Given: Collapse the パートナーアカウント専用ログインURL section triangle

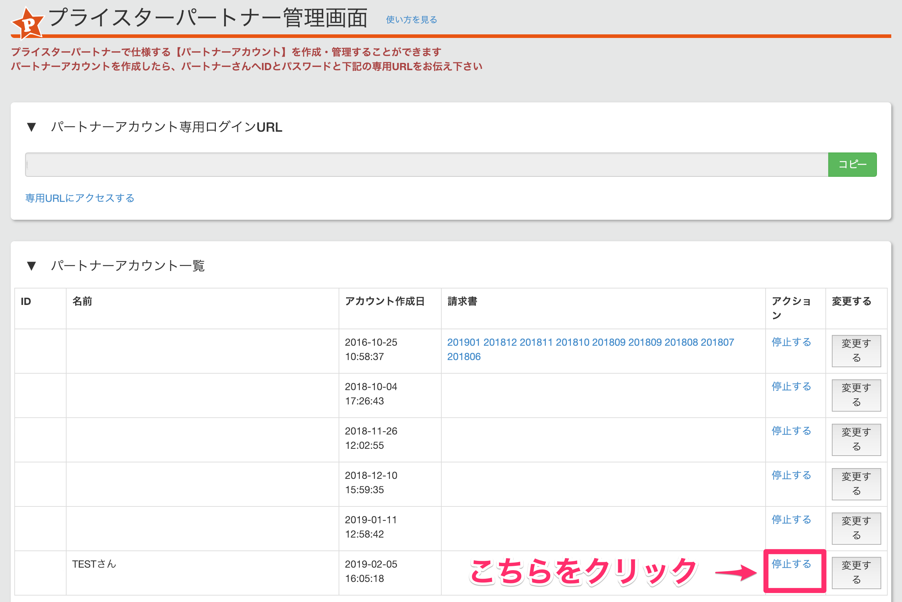Looking at the screenshot, I should [x=31, y=127].
